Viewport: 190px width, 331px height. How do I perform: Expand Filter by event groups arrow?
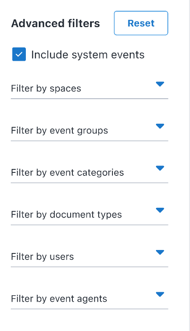(x=160, y=126)
